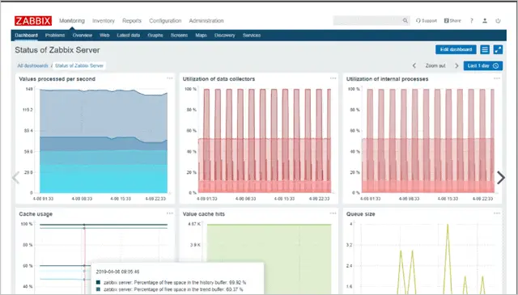Open the user profile icon

[x=485, y=21]
